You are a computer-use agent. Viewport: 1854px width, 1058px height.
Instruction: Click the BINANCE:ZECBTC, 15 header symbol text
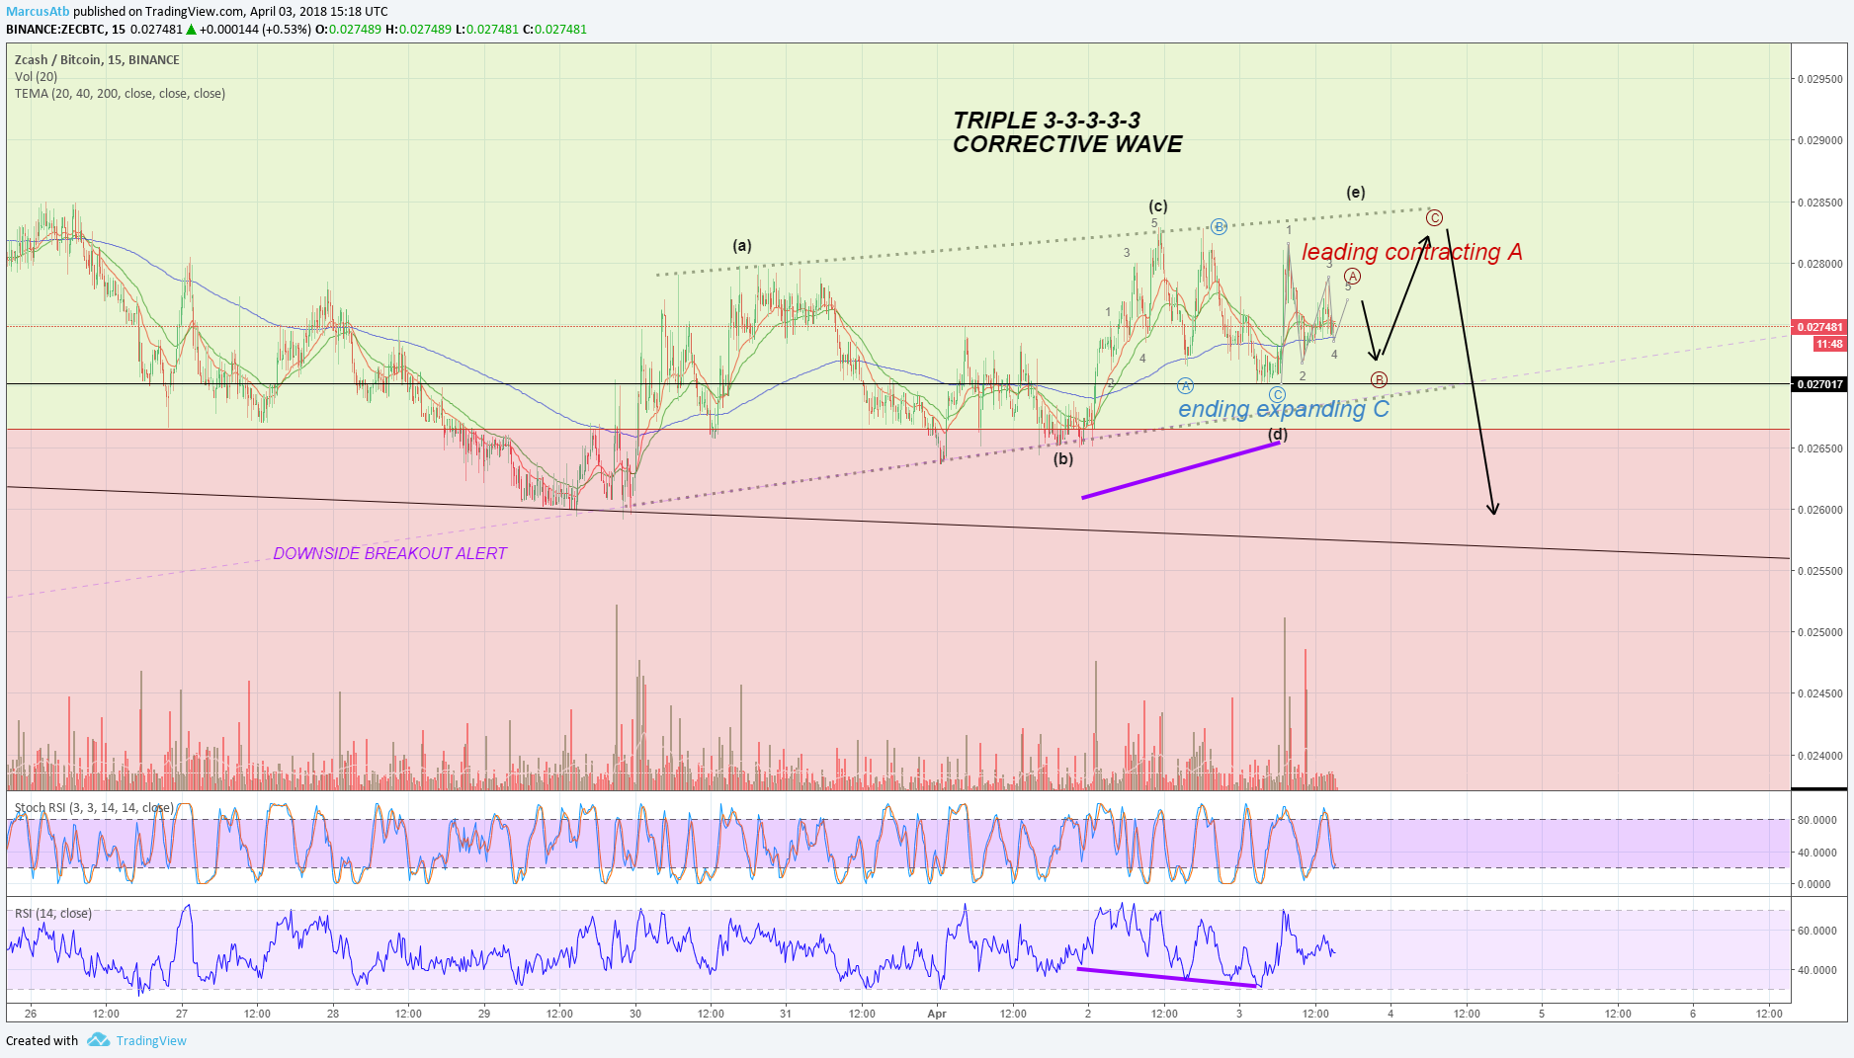point(65,29)
